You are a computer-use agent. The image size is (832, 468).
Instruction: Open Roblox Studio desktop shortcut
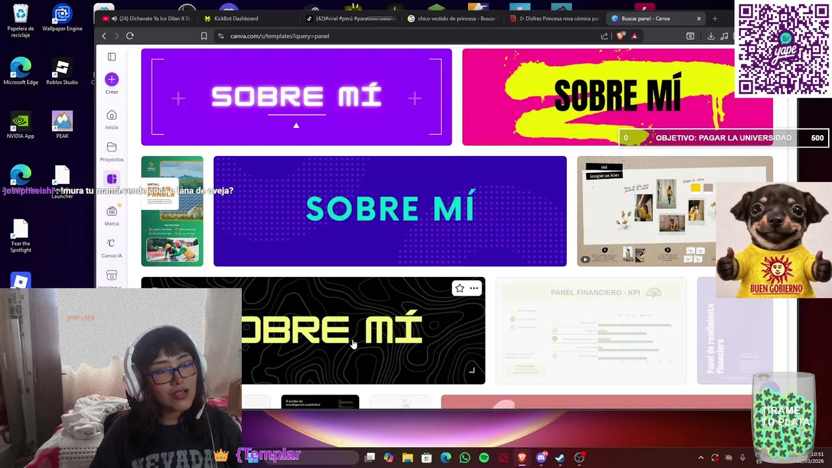pyautogui.click(x=62, y=71)
